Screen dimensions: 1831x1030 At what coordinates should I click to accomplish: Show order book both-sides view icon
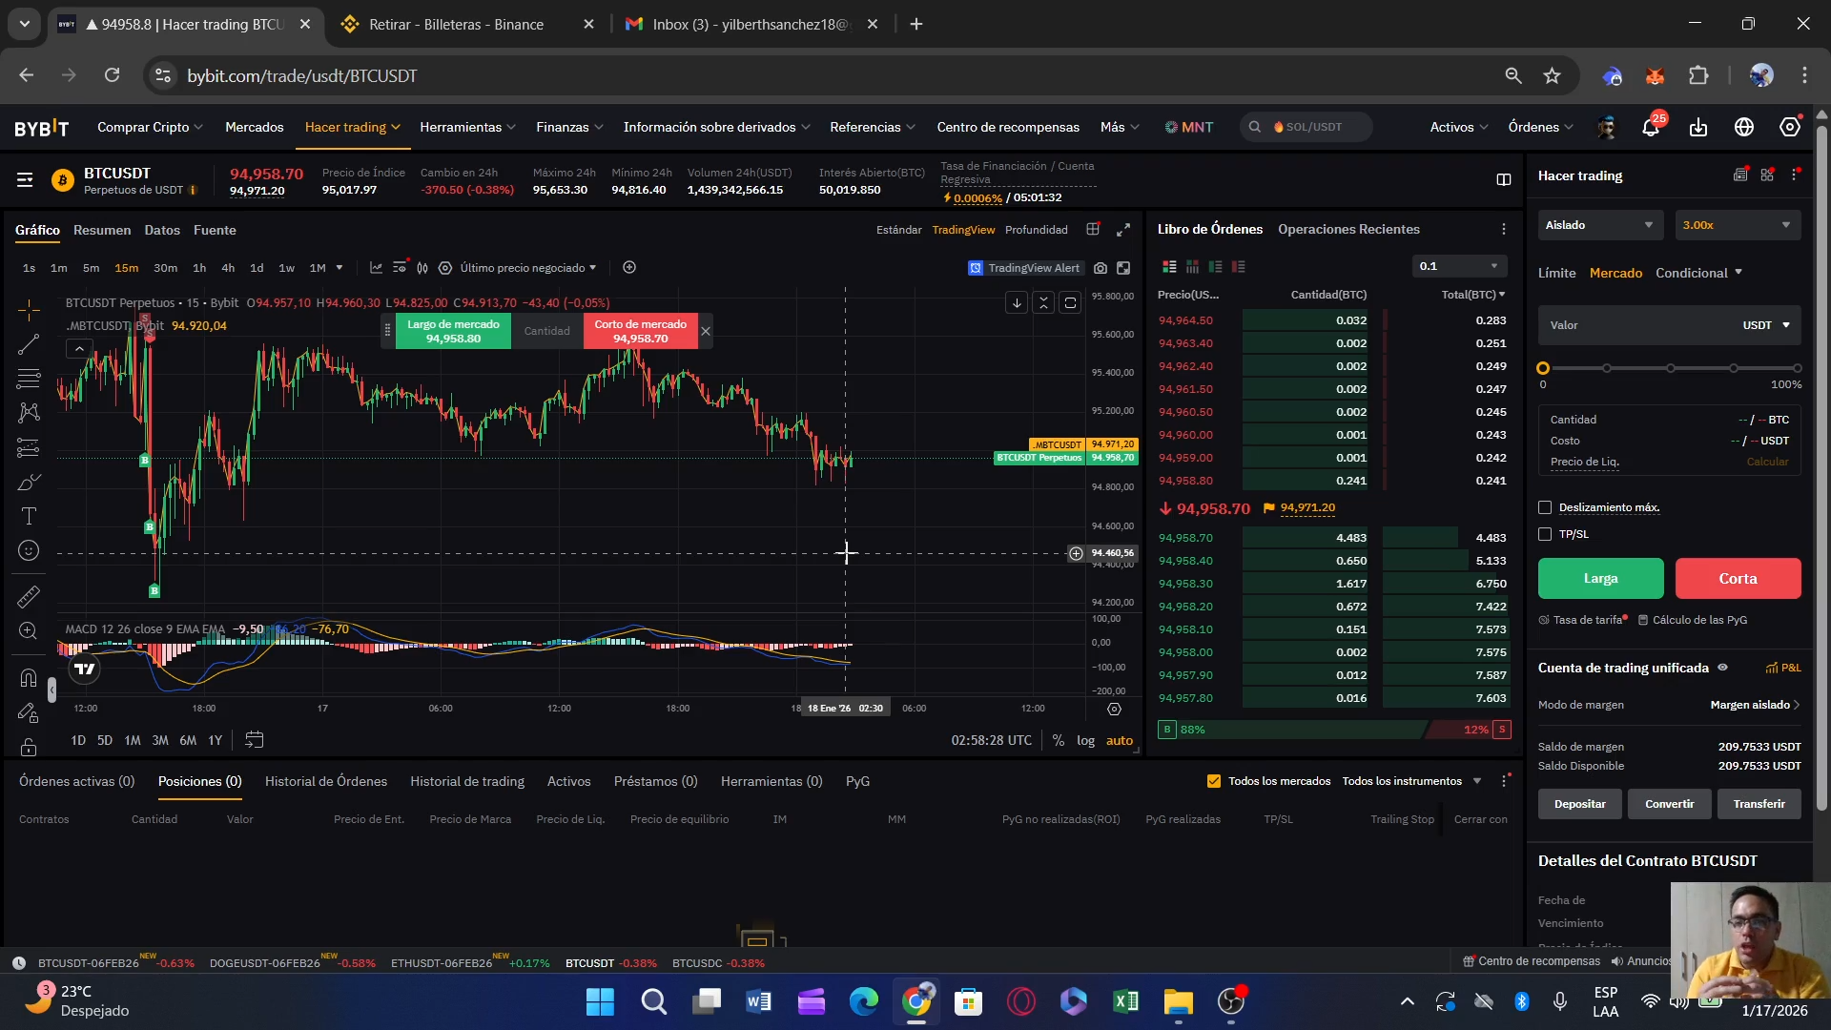click(x=1169, y=267)
